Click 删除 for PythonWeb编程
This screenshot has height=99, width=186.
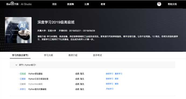(x=117, y=84)
